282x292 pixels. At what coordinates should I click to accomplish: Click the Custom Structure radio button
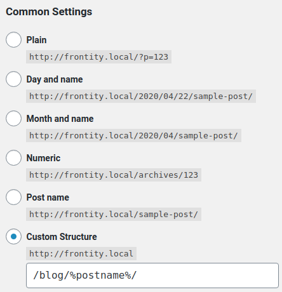(x=13, y=236)
